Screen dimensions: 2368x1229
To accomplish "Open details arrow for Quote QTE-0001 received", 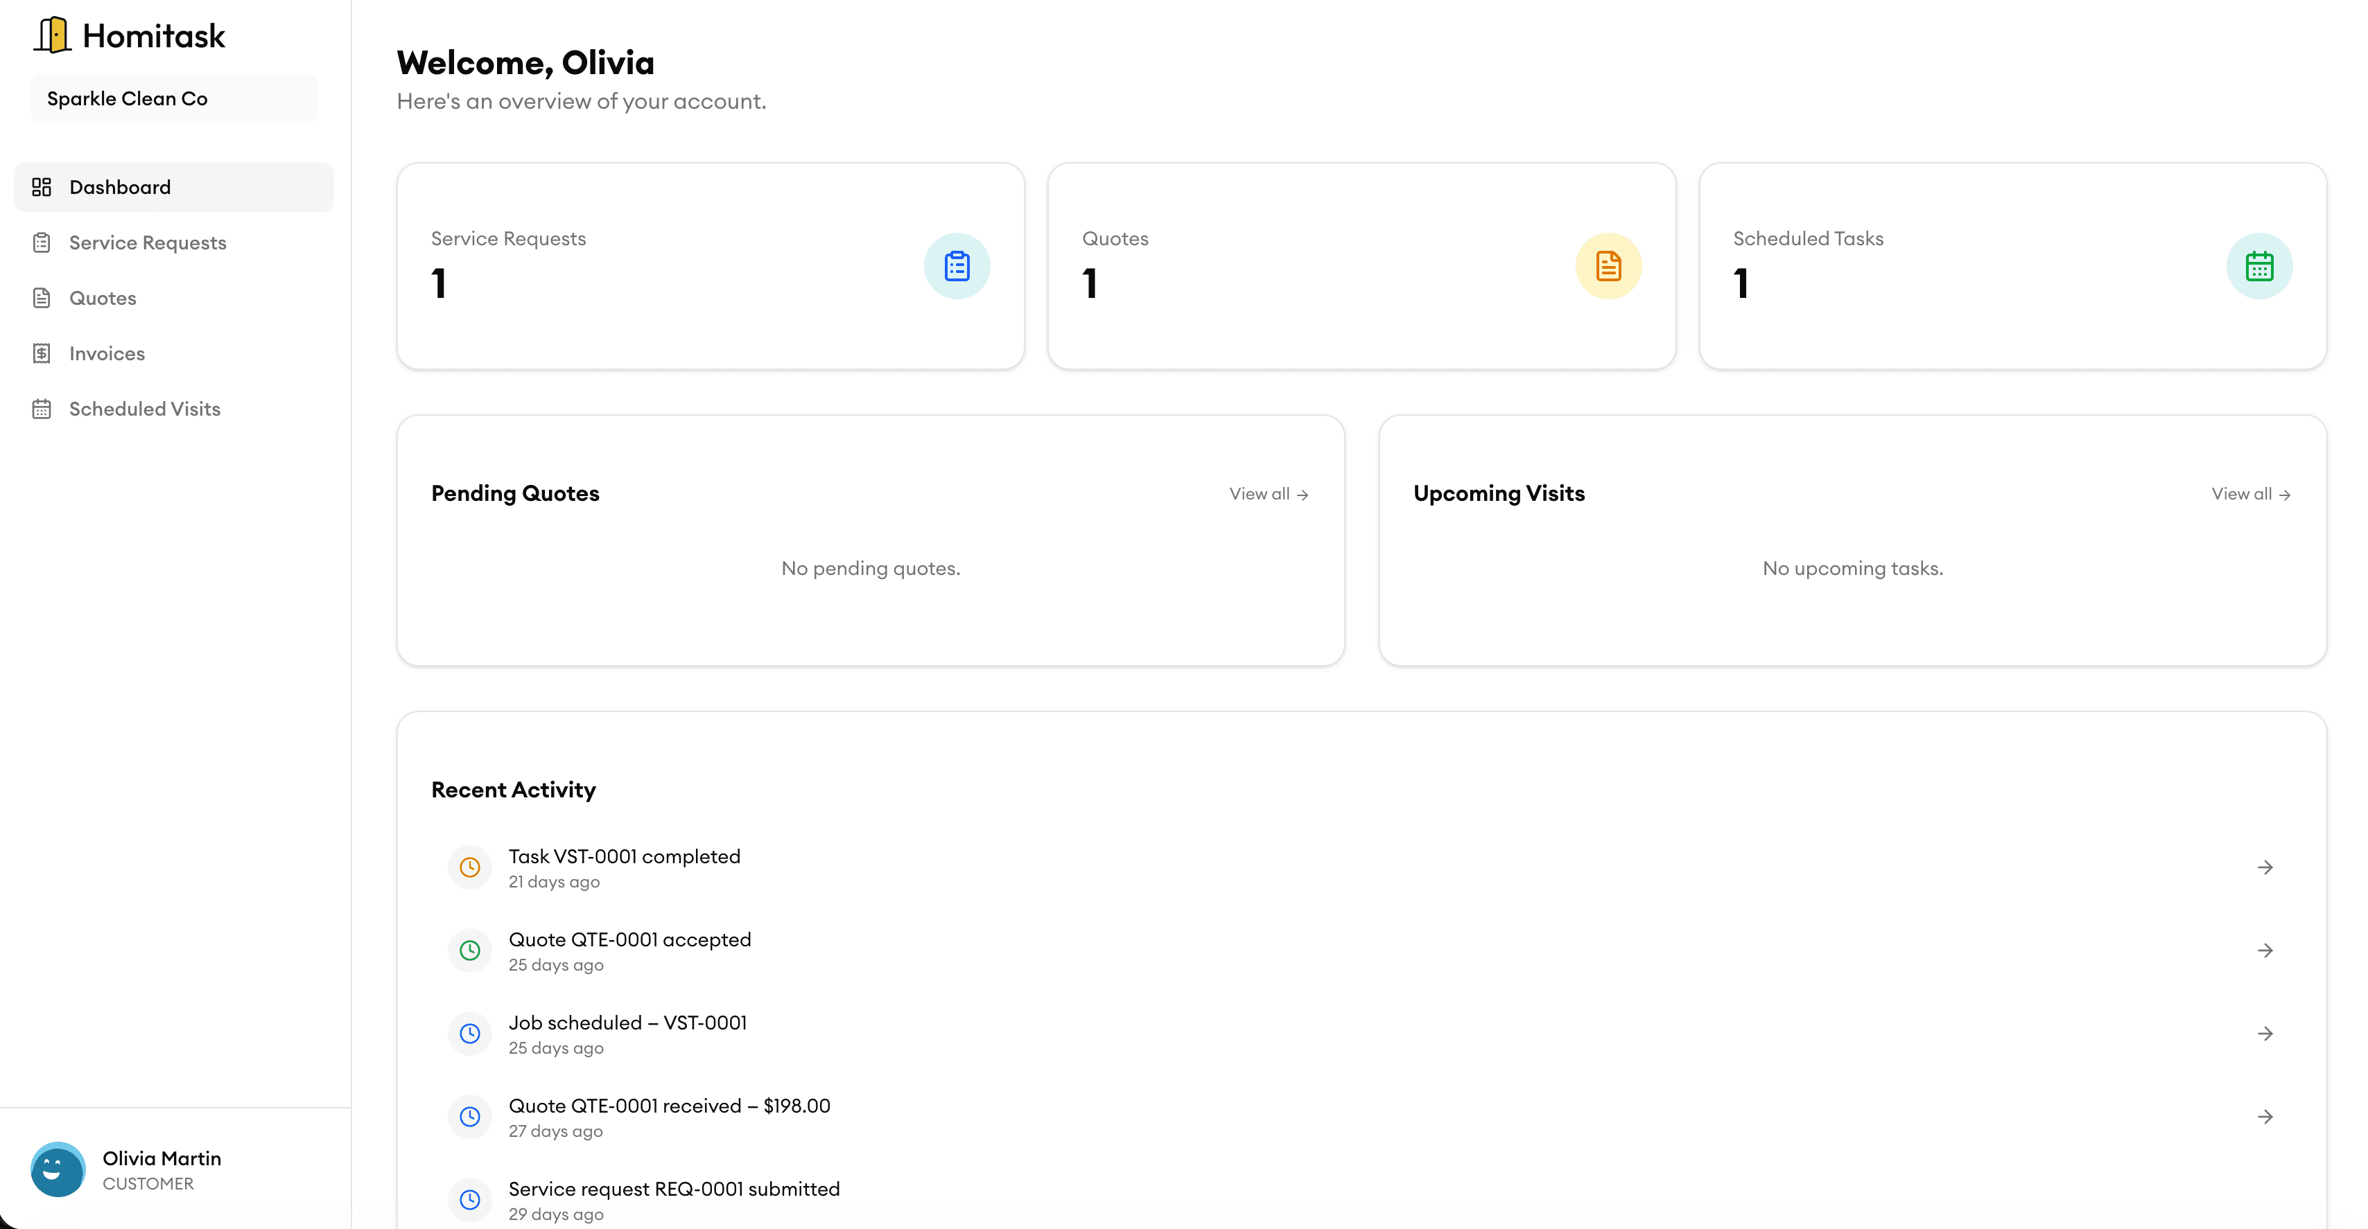I will click(x=2265, y=1116).
